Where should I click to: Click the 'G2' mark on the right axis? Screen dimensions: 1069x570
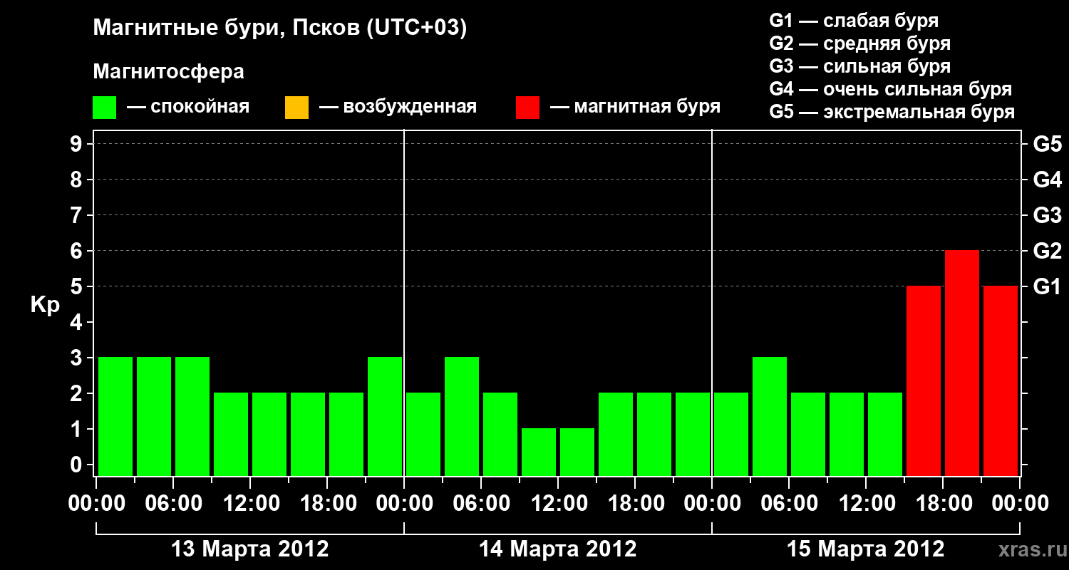click(x=1047, y=251)
